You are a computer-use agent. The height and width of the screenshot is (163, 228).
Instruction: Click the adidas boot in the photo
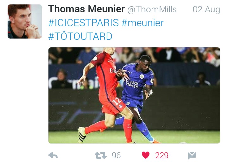pos(82,135)
